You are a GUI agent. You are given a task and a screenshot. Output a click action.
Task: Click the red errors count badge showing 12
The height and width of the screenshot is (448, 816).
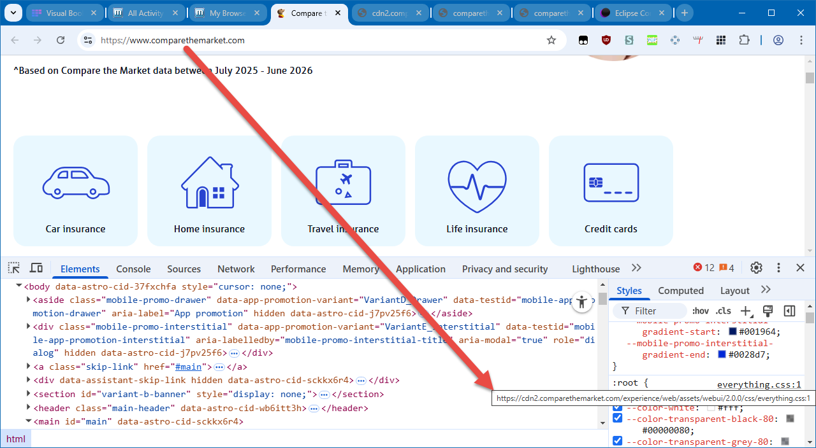pos(704,268)
